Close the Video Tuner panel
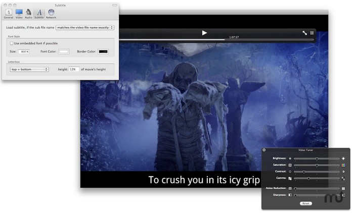 pyautogui.click(x=264, y=150)
